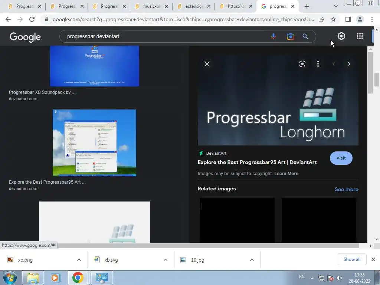Viewport: 380px width, 285px height.
Task: Open Windows Explorer from the taskbar
Action: click(x=33, y=278)
